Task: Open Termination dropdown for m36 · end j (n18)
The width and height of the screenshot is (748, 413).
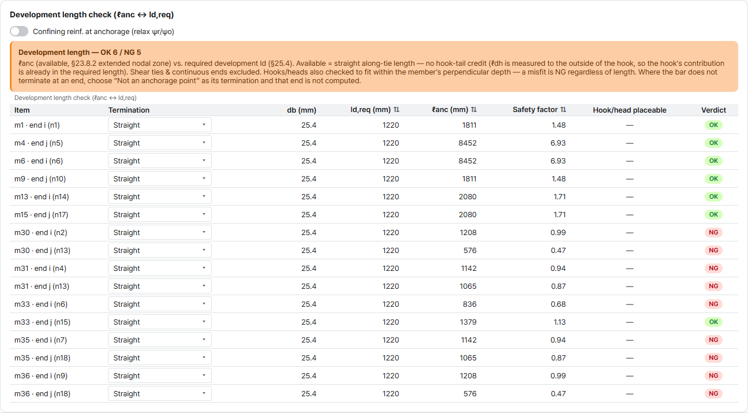Action: 160,393
